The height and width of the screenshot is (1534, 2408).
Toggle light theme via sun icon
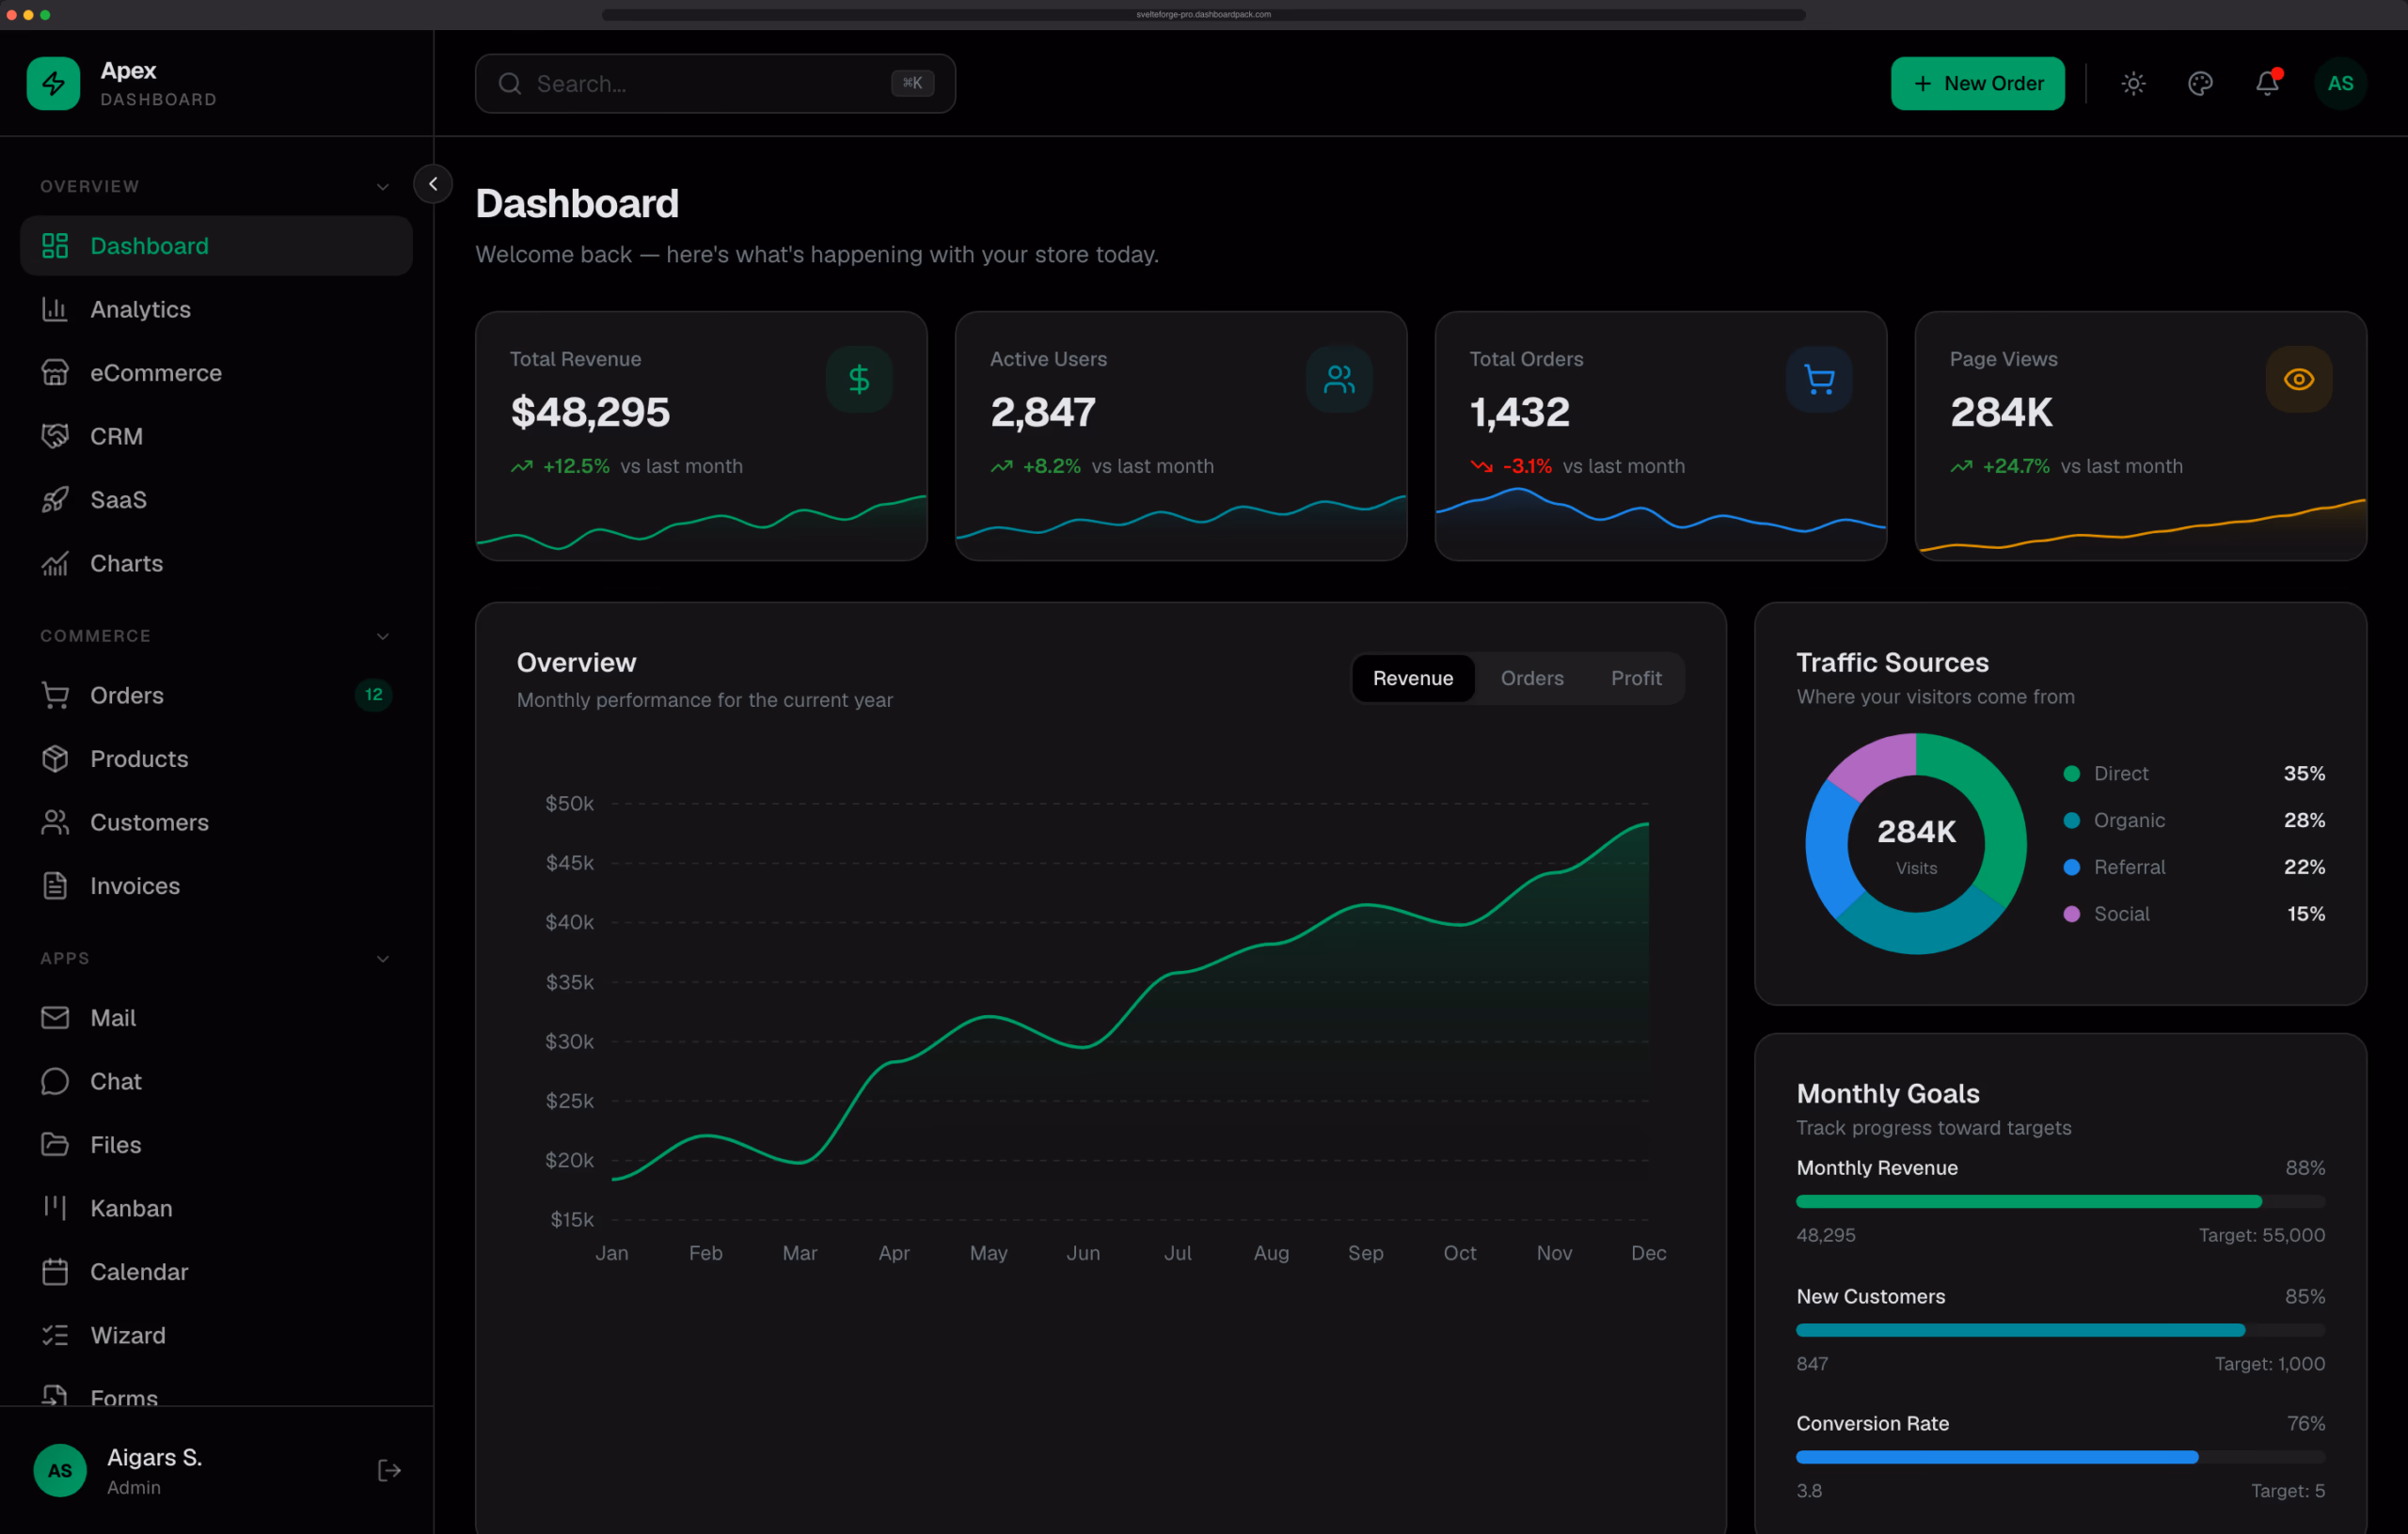tap(2133, 84)
